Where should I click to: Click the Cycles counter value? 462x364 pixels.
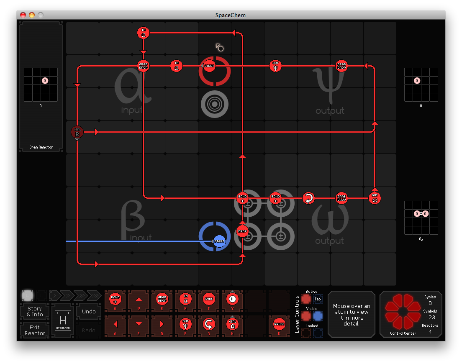[430, 303]
